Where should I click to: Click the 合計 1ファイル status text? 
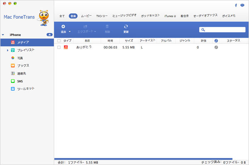point(78,162)
